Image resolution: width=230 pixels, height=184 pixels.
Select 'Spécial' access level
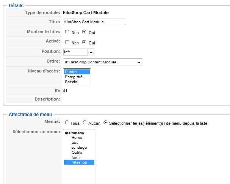77,82
